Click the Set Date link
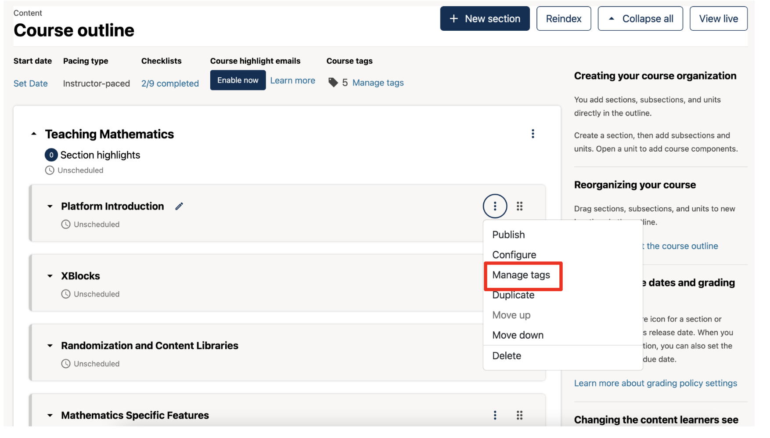 30,83
